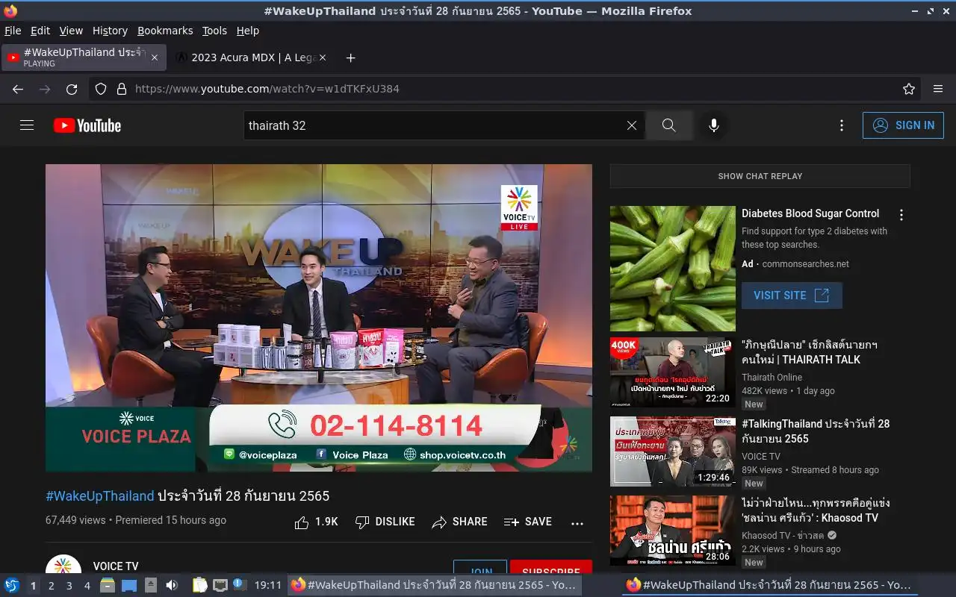
Task: Open YouTube settings three-dot menu
Action: pyautogui.click(x=842, y=125)
